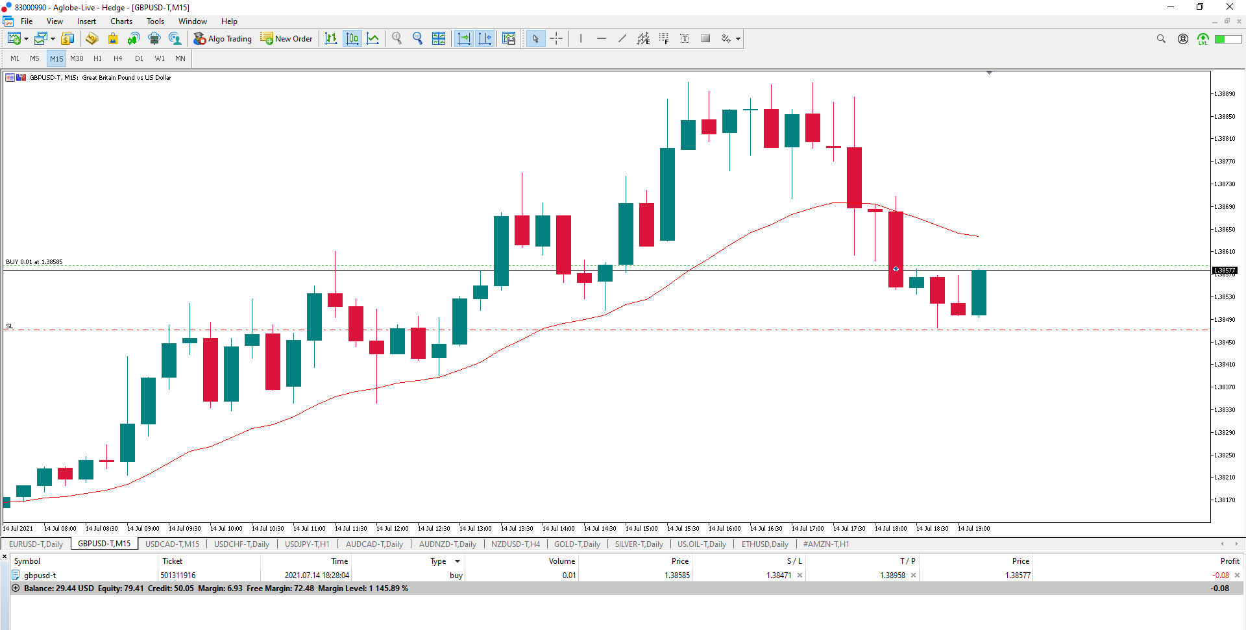This screenshot has height=630, width=1246.
Task: Switch timeframe to H4
Action: point(118,58)
